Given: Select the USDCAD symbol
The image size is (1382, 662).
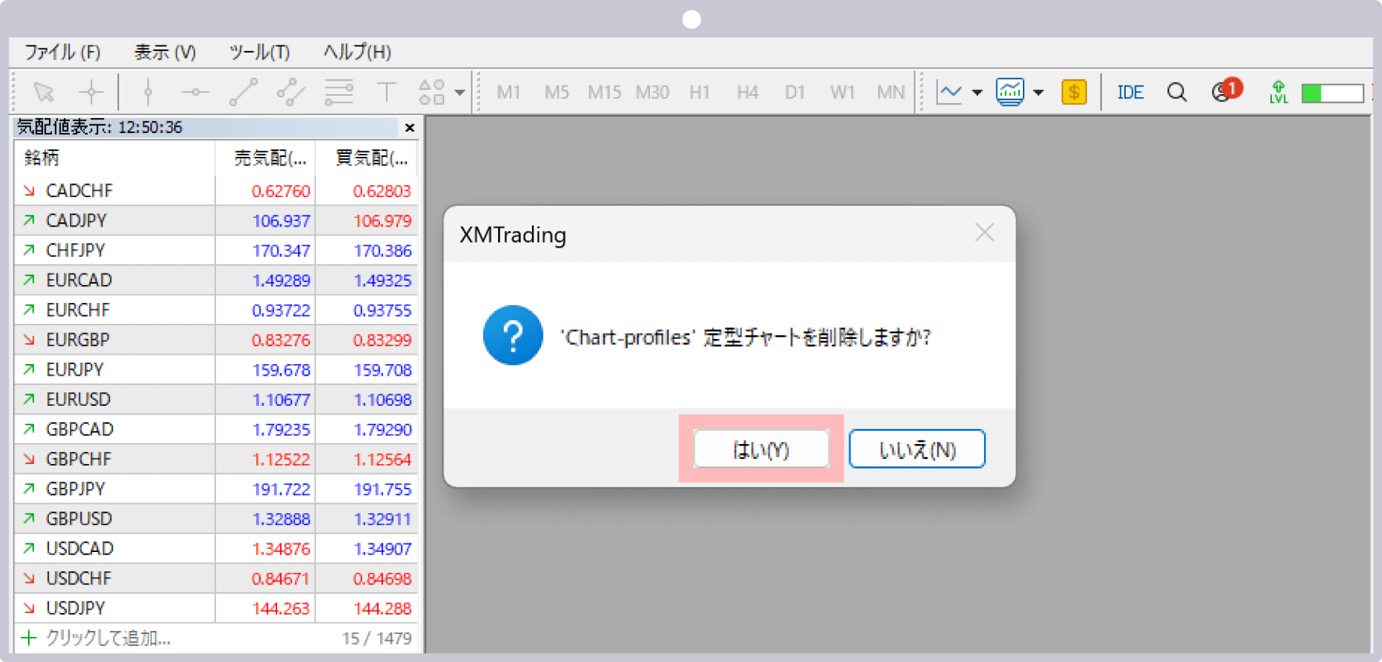Looking at the screenshot, I should point(79,549).
